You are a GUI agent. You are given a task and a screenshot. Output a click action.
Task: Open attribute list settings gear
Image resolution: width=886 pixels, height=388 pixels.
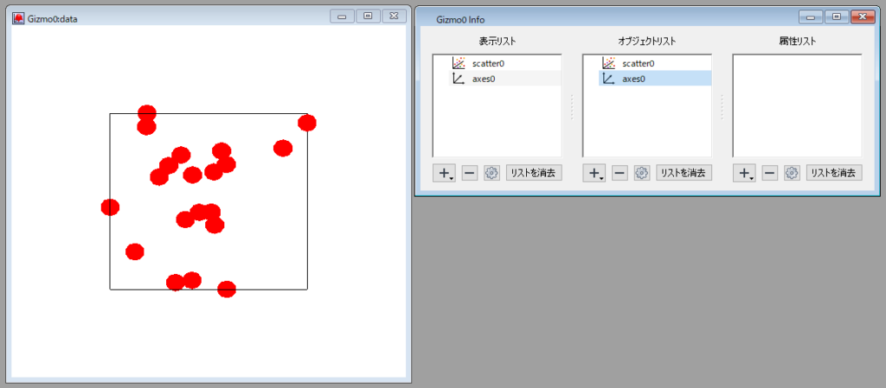click(x=791, y=173)
